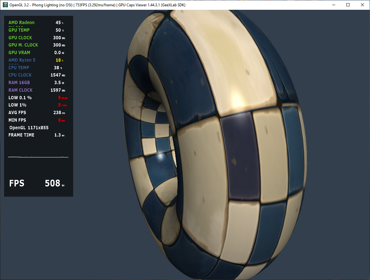
Task: Click the rendered textured torus model
Action: [215, 145]
